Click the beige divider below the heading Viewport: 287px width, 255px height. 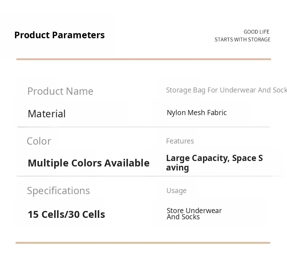143,59
